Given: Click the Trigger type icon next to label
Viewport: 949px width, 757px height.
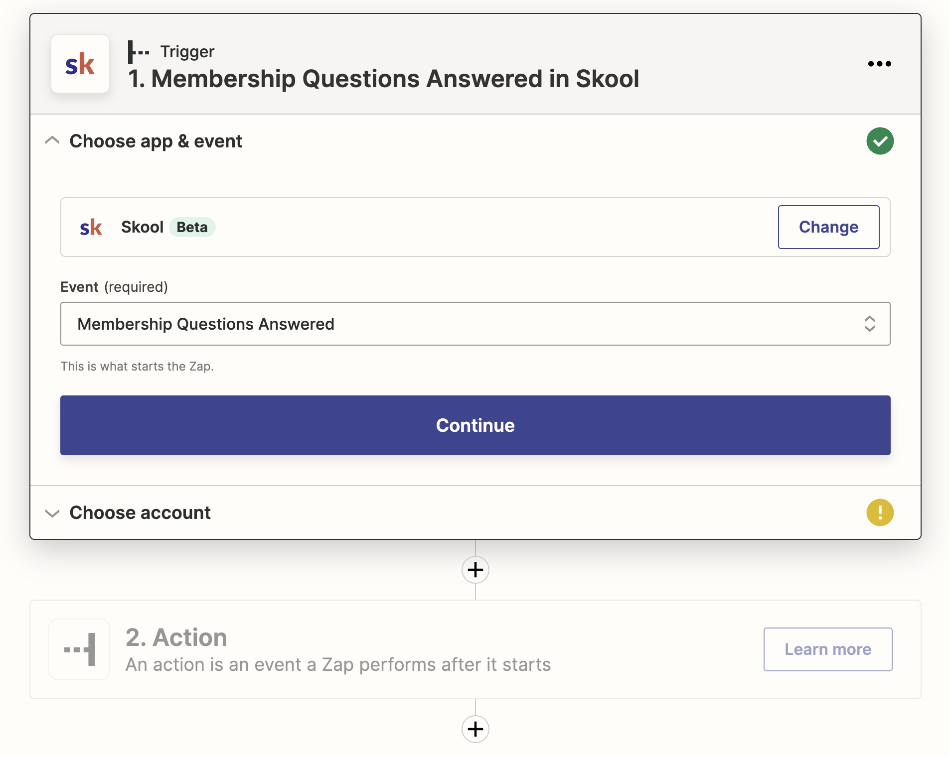Looking at the screenshot, I should (138, 52).
